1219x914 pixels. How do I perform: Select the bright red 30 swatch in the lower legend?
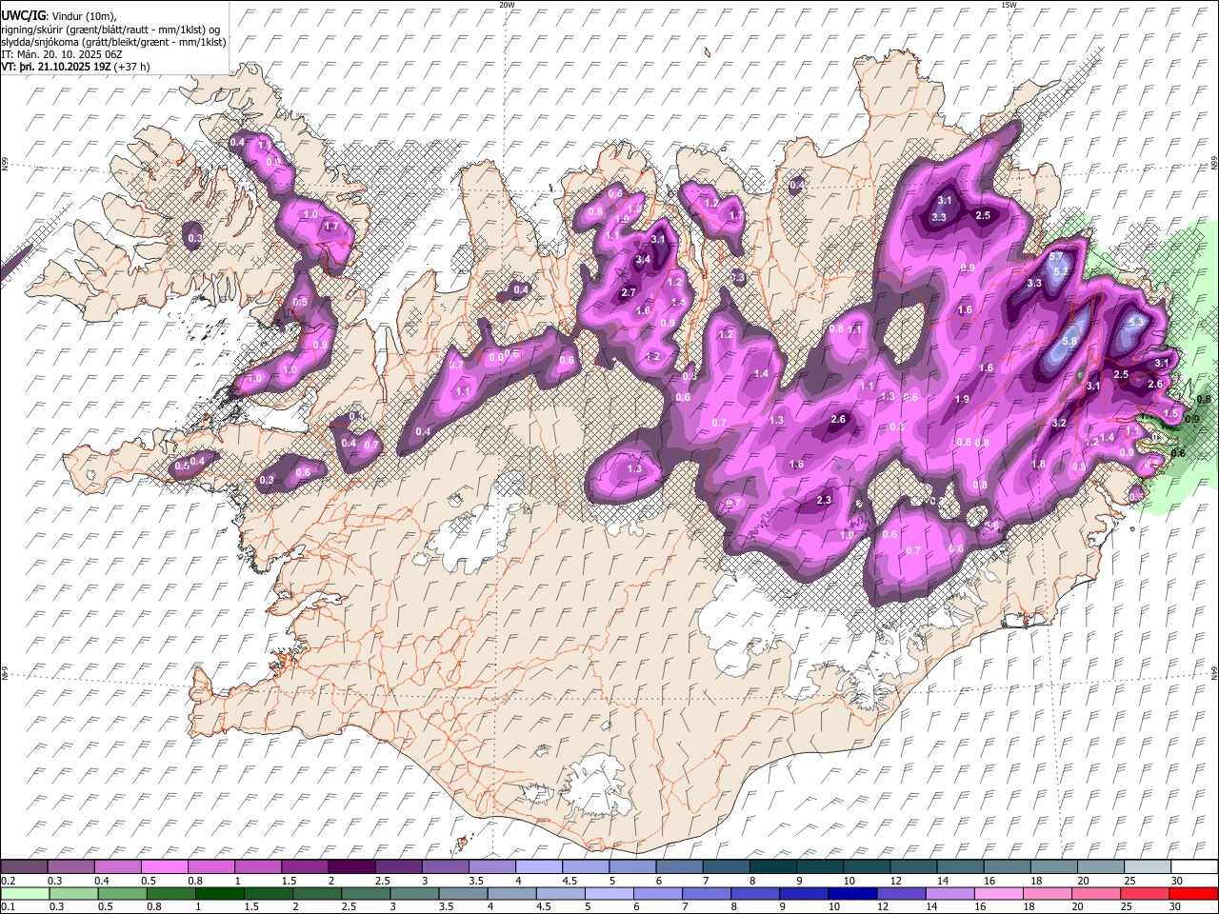point(1194,894)
